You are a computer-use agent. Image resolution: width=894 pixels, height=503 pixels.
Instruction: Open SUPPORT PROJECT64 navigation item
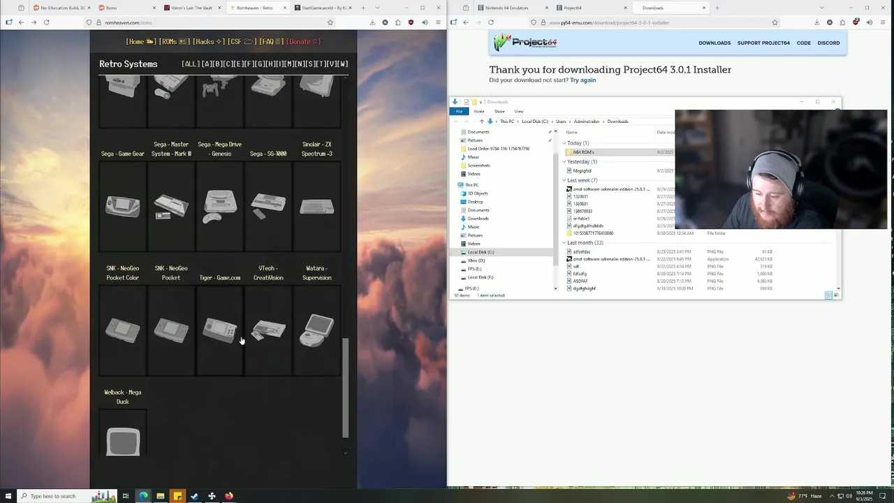click(x=763, y=43)
